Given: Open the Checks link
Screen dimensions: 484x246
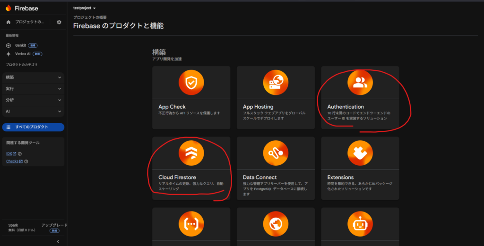Looking at the screenshot, I should coord(12,161).
